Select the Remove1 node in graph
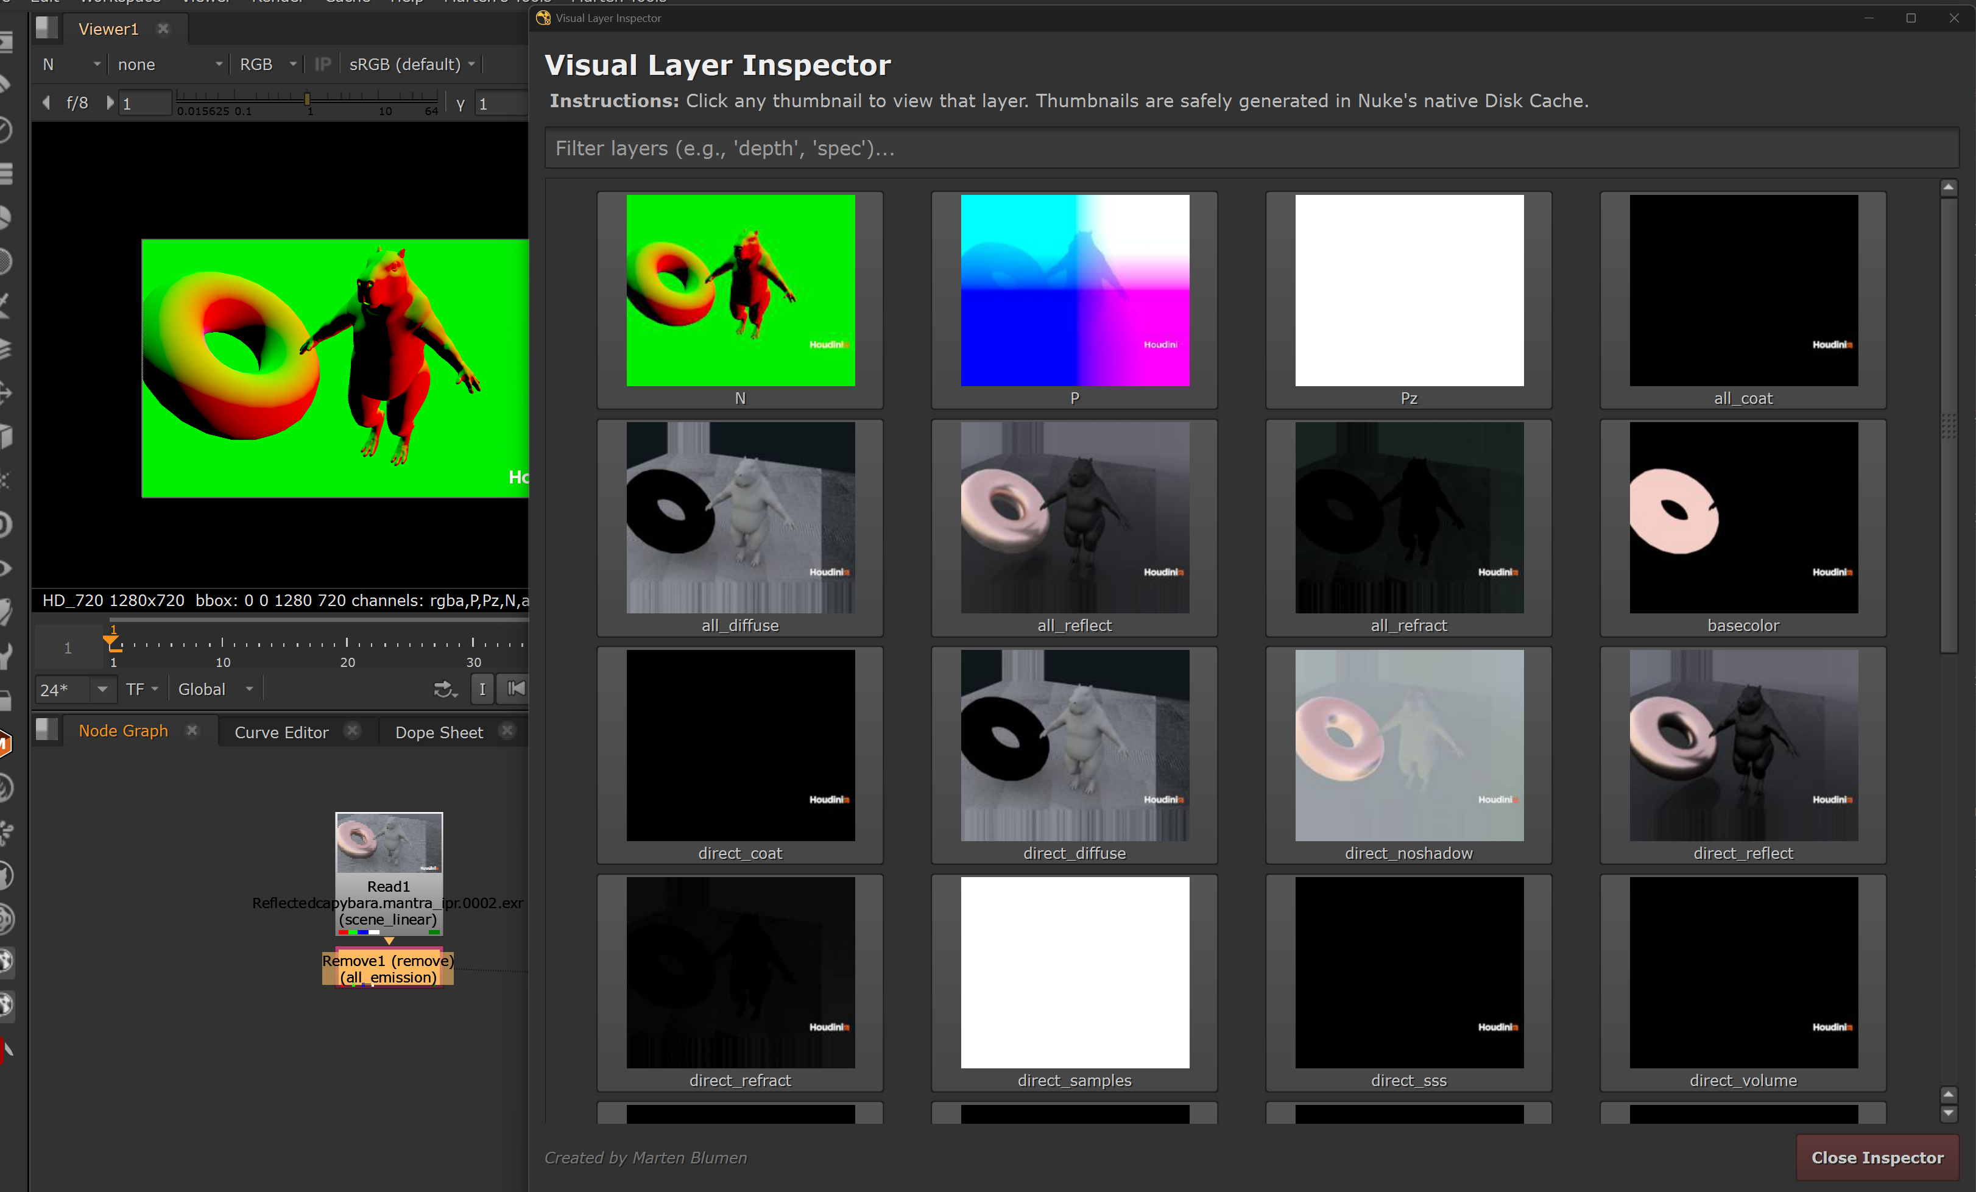 click(x=388, y=968)
